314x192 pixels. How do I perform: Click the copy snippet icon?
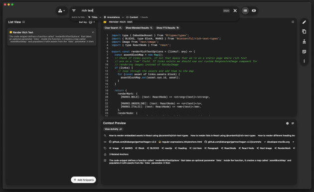coord(304,31)
